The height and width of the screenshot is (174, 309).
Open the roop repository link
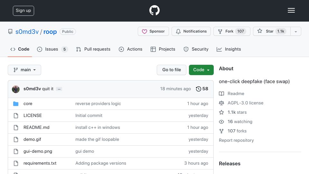[x=50, y=32]
